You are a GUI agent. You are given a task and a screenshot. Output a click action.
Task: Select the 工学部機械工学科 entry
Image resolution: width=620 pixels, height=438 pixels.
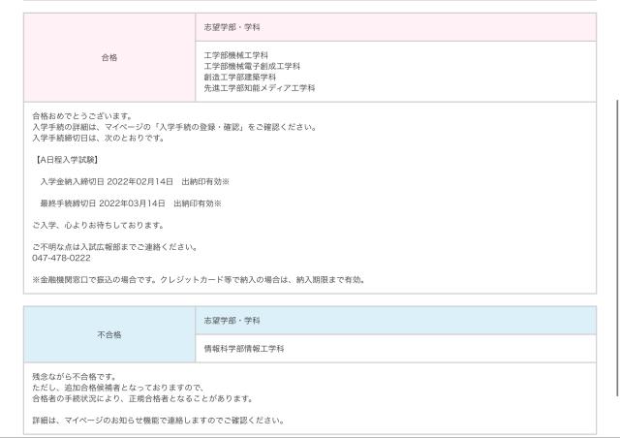(x=236, y=56)
